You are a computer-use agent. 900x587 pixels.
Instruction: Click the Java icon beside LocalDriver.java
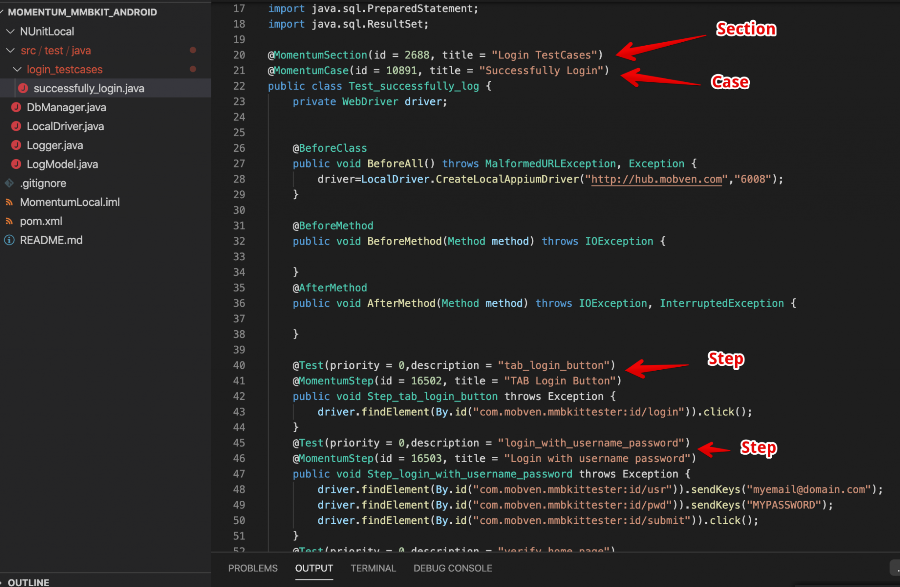point(17,126)
